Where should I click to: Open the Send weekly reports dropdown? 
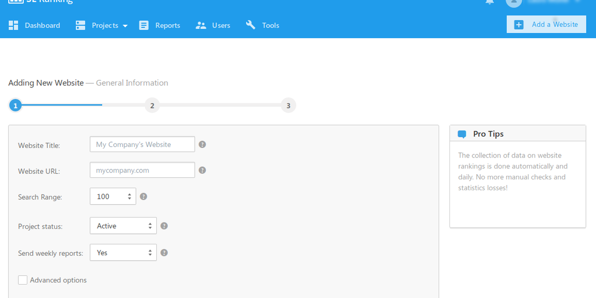point(123,253)
